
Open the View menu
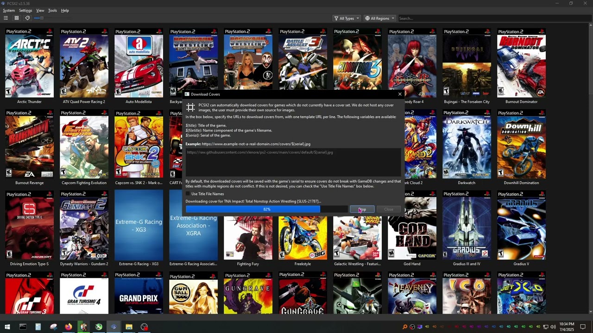[x=40, y=10]
